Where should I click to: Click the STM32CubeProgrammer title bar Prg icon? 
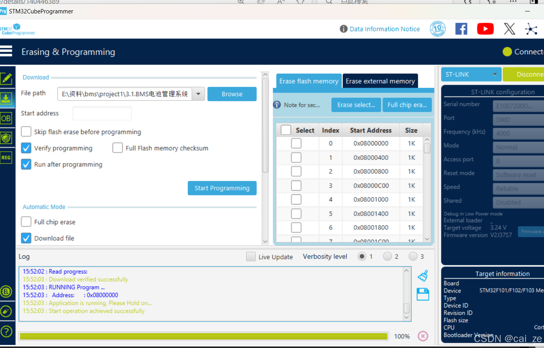[x=3, y=11]
